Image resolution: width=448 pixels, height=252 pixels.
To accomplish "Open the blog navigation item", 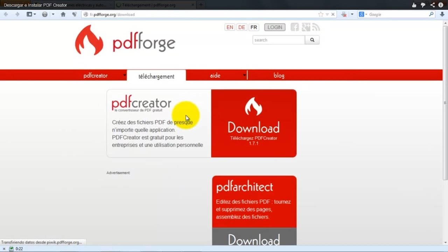I will pos(279,76).
